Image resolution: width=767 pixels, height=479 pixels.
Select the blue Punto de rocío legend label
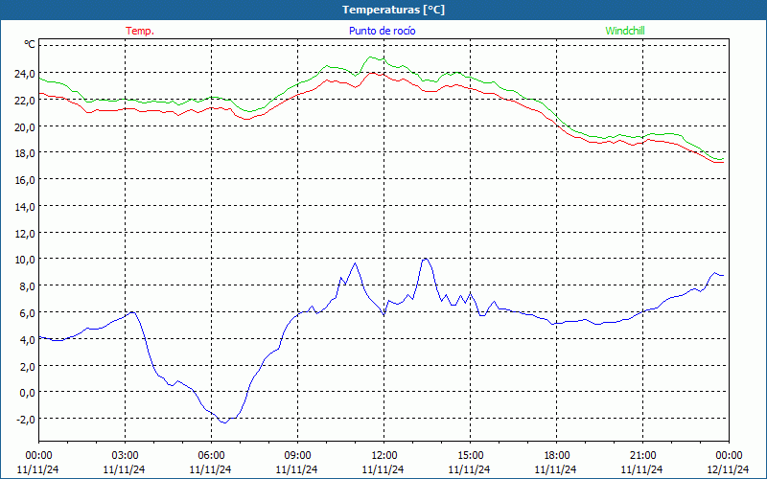pyautogui.click(x=382, y=31)
